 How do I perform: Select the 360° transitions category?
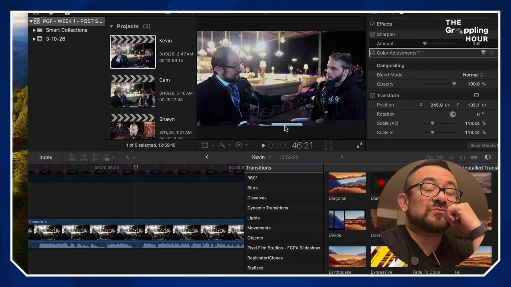pyautogui.click(x=252, y=178)
